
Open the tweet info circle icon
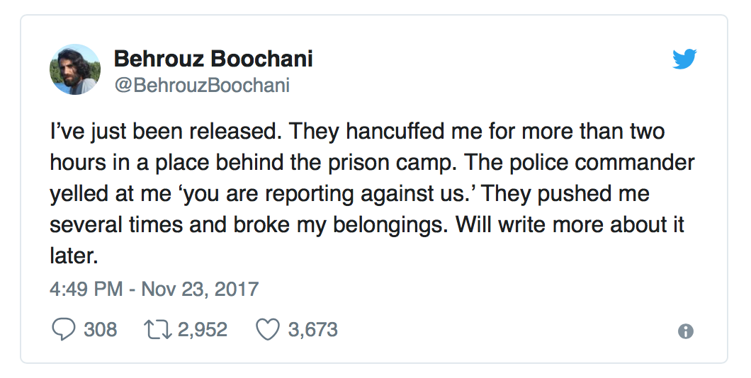click(685, 331)
